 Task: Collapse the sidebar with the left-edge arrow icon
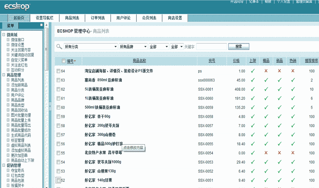tap(50, 106)
